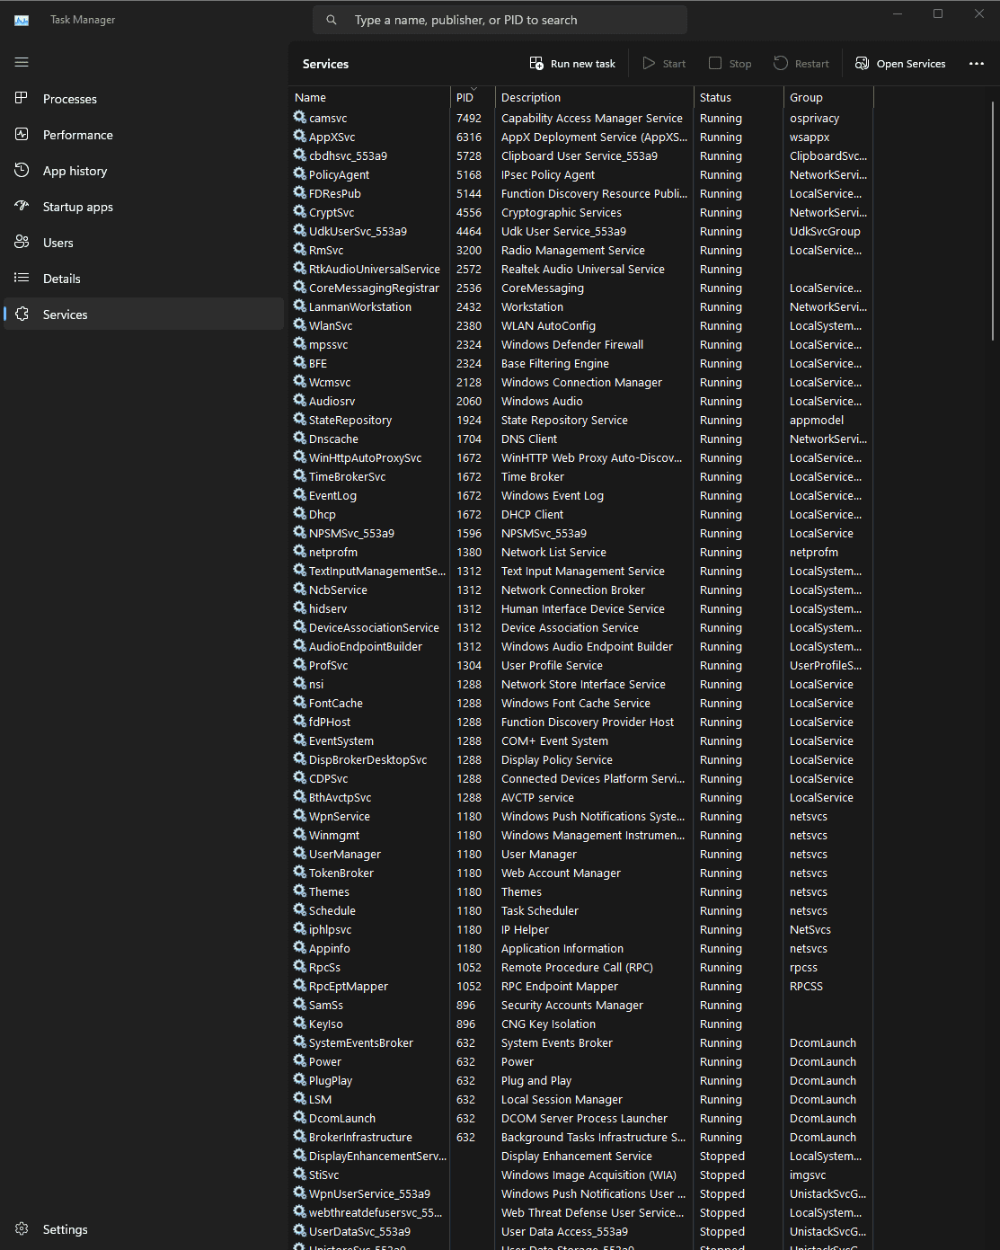Viewport: 1000px width, 1250px height.
Task: Sort by the PID column header
Action: coord(473,97)
